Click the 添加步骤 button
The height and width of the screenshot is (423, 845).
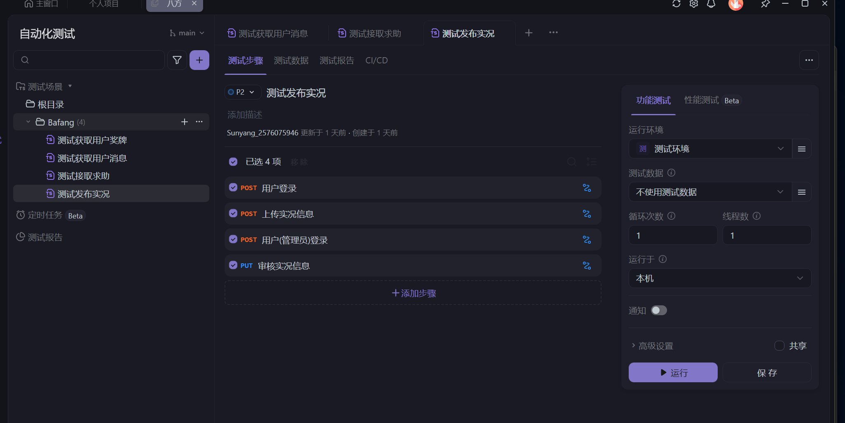click(413, 293)
